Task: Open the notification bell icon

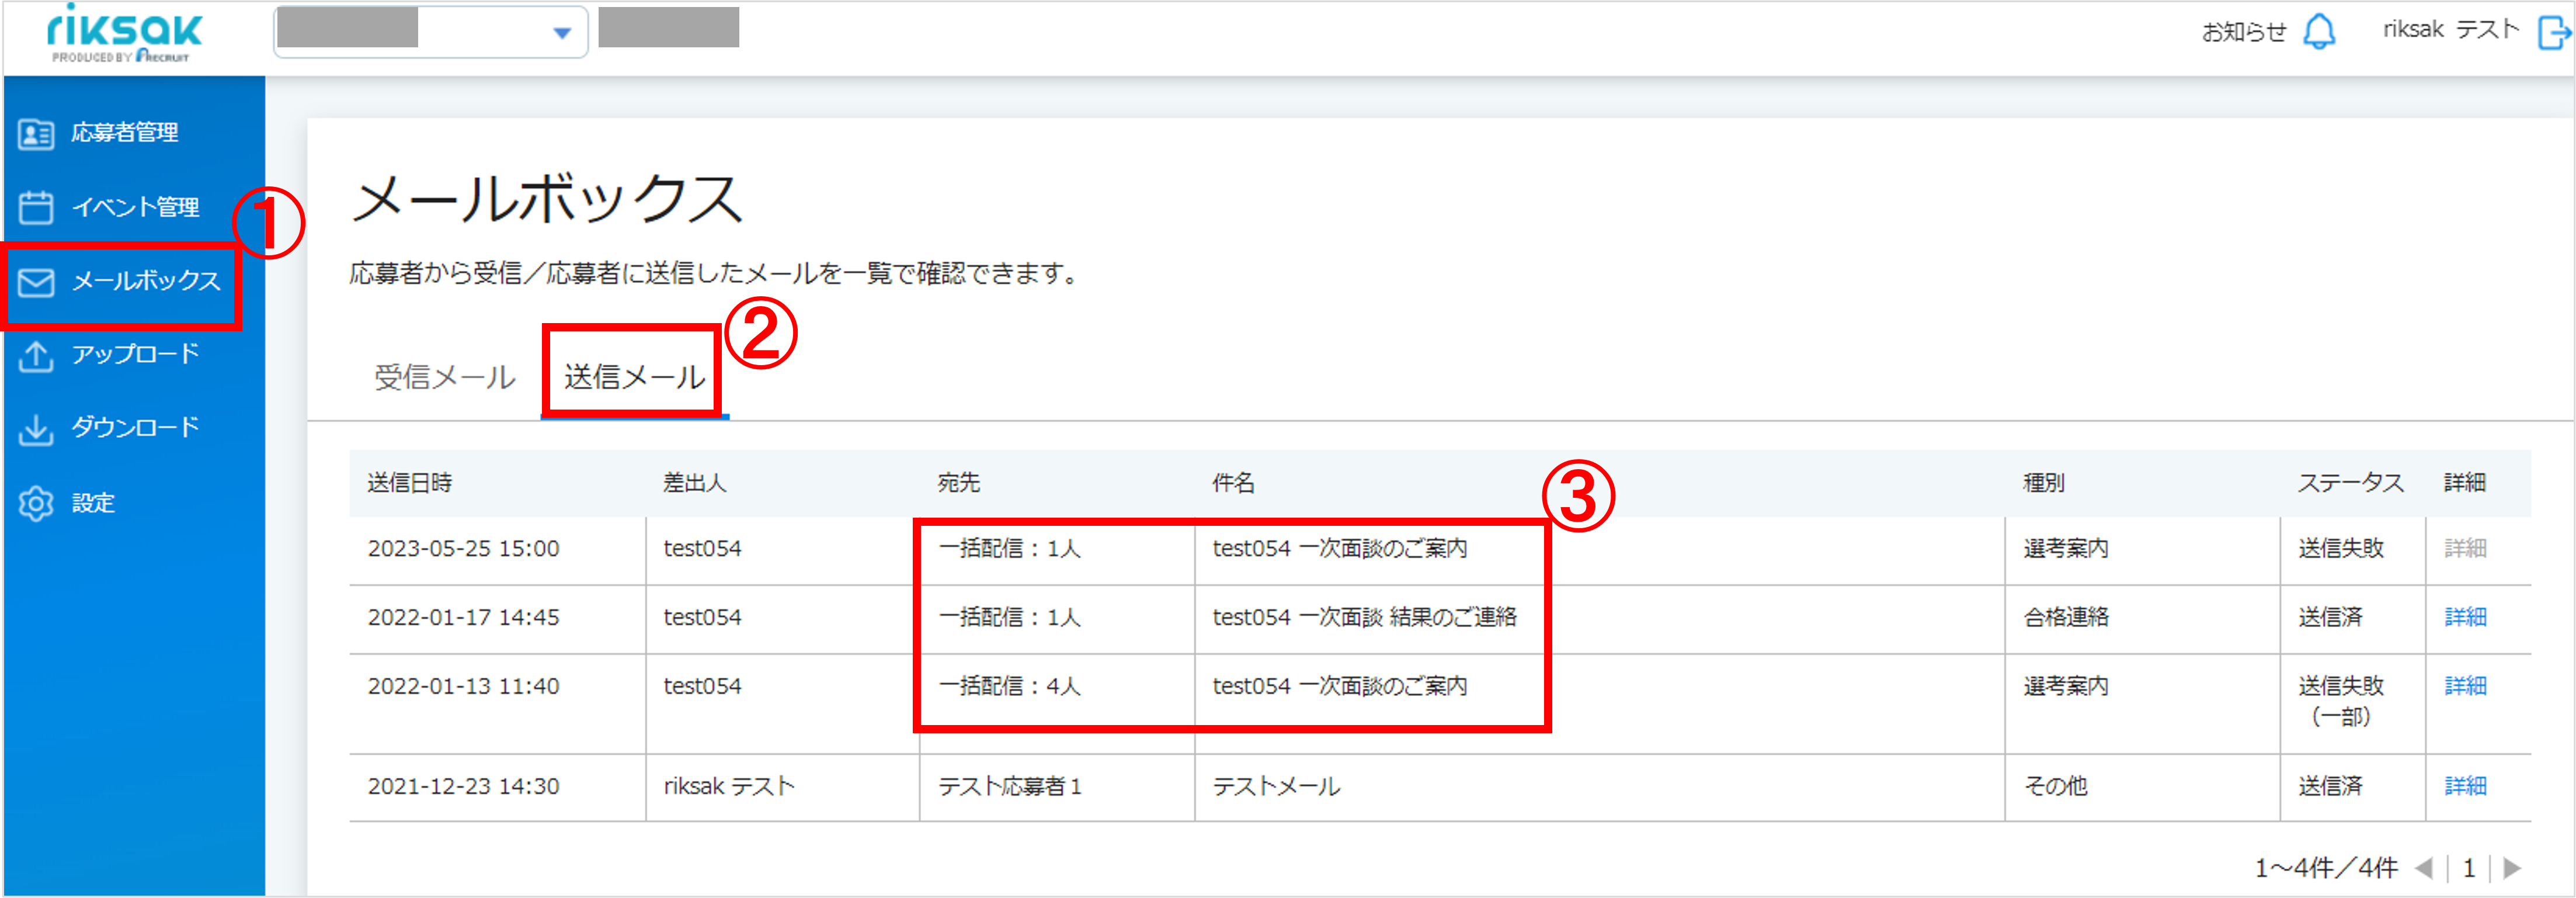Action: point(2319,31)
